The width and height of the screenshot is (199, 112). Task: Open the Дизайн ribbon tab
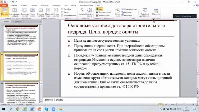[x=34, y=5]
